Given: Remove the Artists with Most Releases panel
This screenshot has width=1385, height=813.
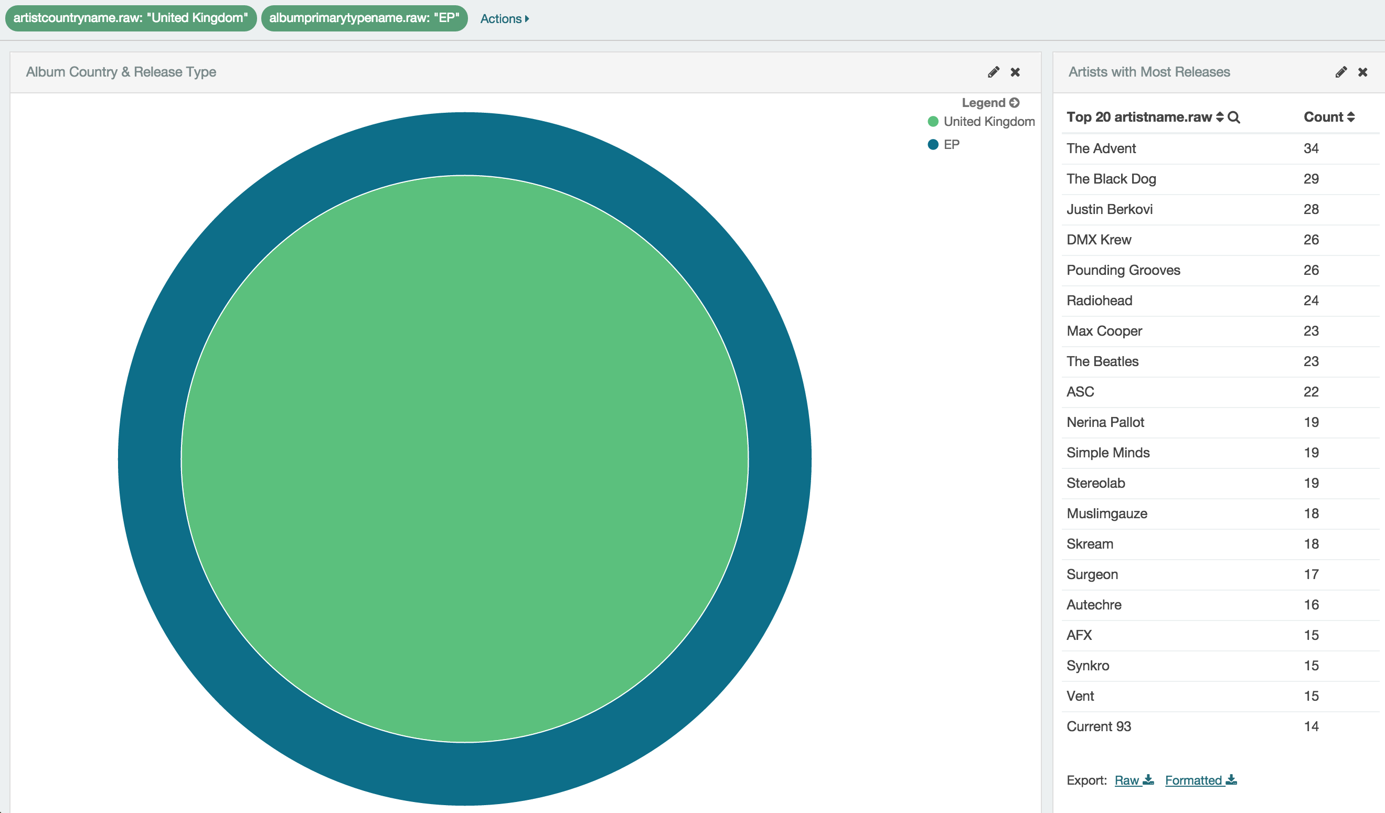Looking at the screenshot, I should pyautogui.click(x=1362, y=72).
